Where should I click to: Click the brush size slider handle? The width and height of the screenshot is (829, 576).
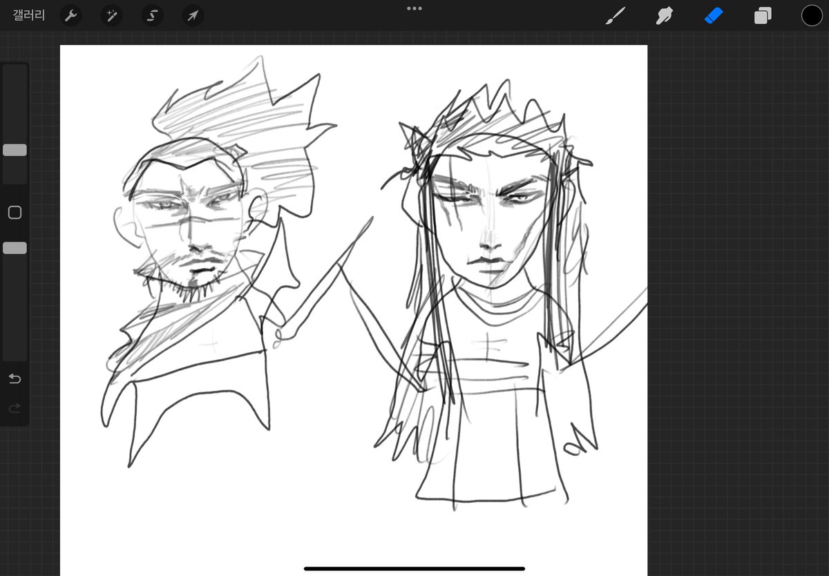coord(15,150)
